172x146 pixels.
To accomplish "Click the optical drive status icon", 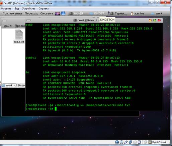I will [x=121, y=142].
